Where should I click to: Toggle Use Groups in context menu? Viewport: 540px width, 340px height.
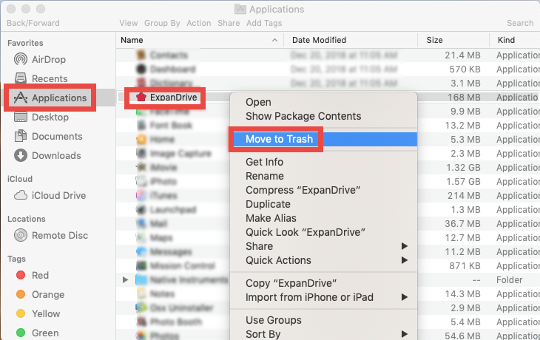coord(274,320)
